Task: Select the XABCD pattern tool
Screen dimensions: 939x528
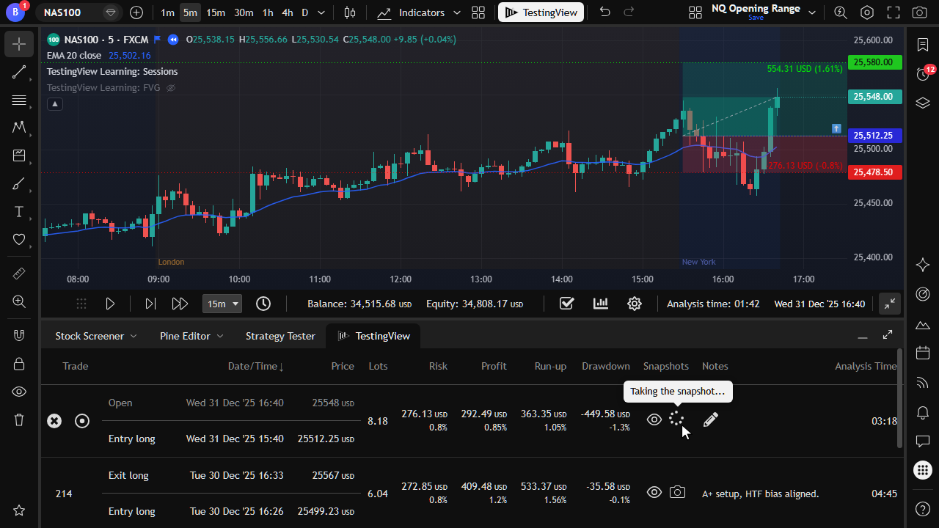Action: pyautogui.click(x=19, y=128)
